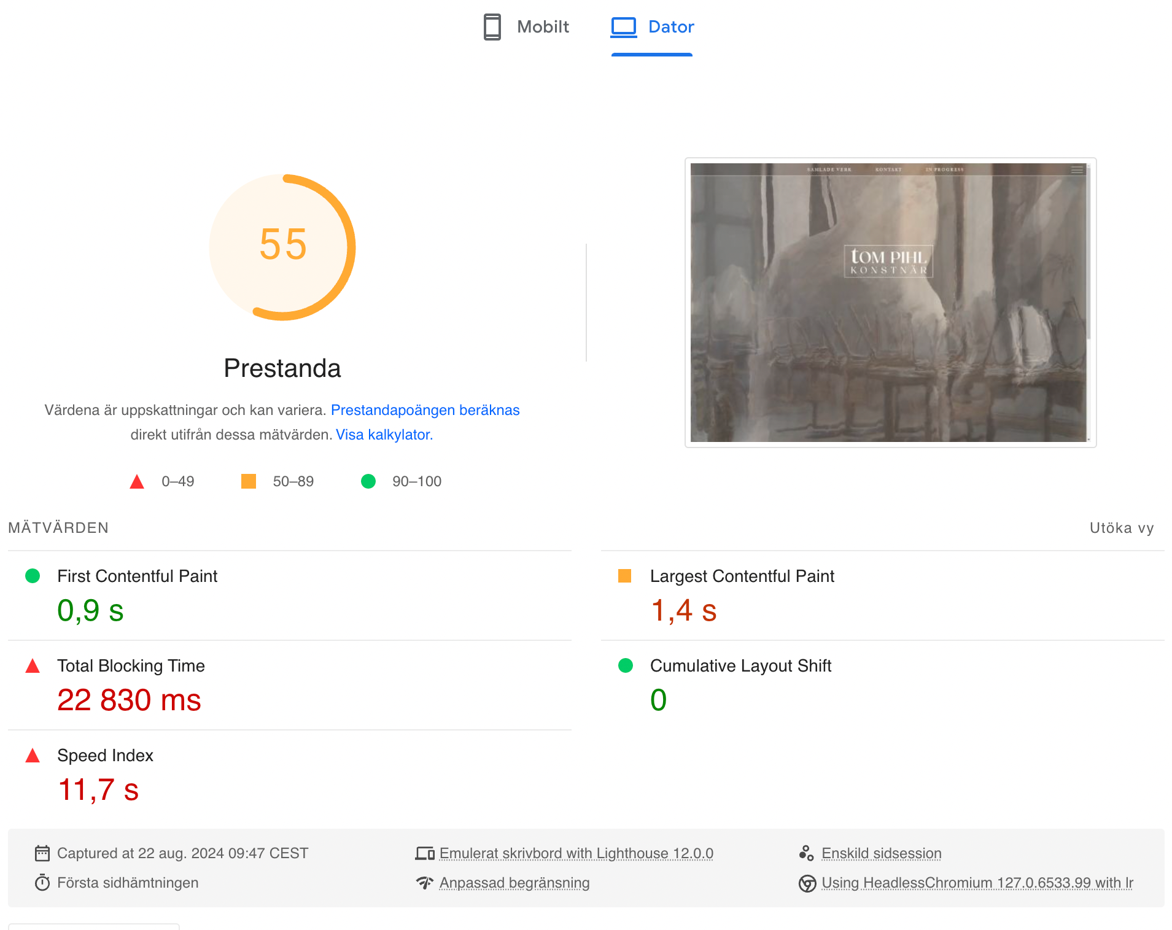Click the mobile phone icon
This screenshot has width=1172, height=930.
tap(492, 27)
